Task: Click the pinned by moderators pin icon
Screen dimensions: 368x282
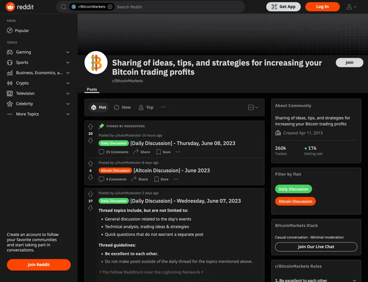Action: 101,126
